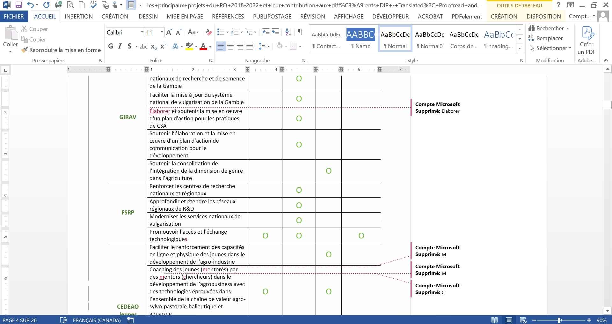Save the document with the floppy disk icon
The height and width of the screenshot is (324, 612).
[x=18, y=5]
